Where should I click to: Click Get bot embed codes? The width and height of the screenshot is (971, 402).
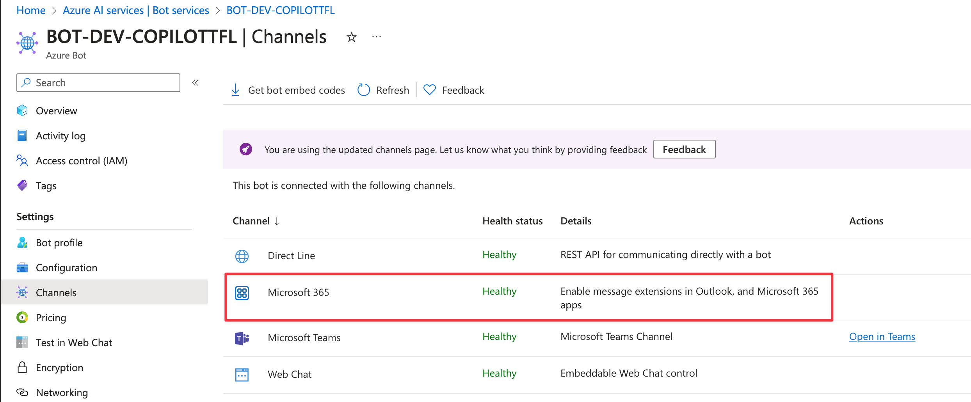click(x=297, y=90)
